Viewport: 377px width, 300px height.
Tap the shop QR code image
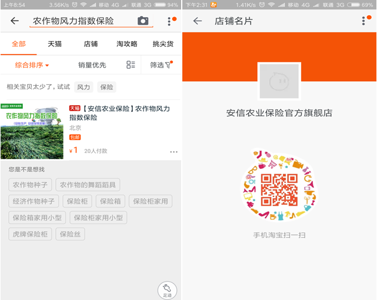pyautogui.click(x=279, y=189)
